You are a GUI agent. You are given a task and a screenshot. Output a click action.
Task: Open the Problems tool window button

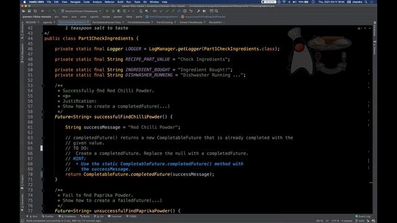(67, 216)
